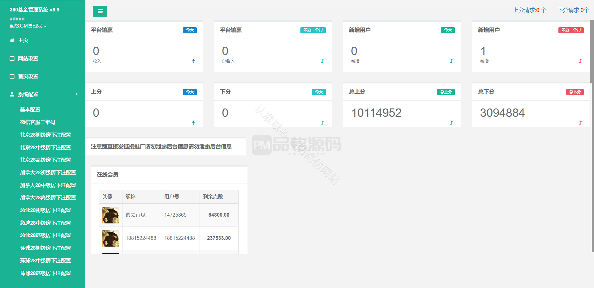Open the 上分请求 notifications link
The height and width of the screenshot is (288, 594).
(x=530, y=10)
